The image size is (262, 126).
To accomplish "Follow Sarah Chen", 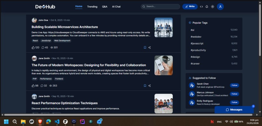I will coord(234,85).
